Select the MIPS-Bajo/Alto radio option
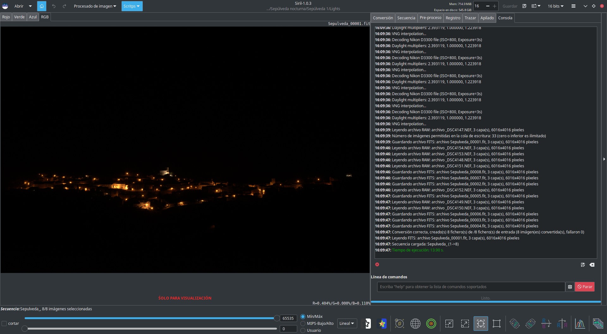 click(303, 324)
